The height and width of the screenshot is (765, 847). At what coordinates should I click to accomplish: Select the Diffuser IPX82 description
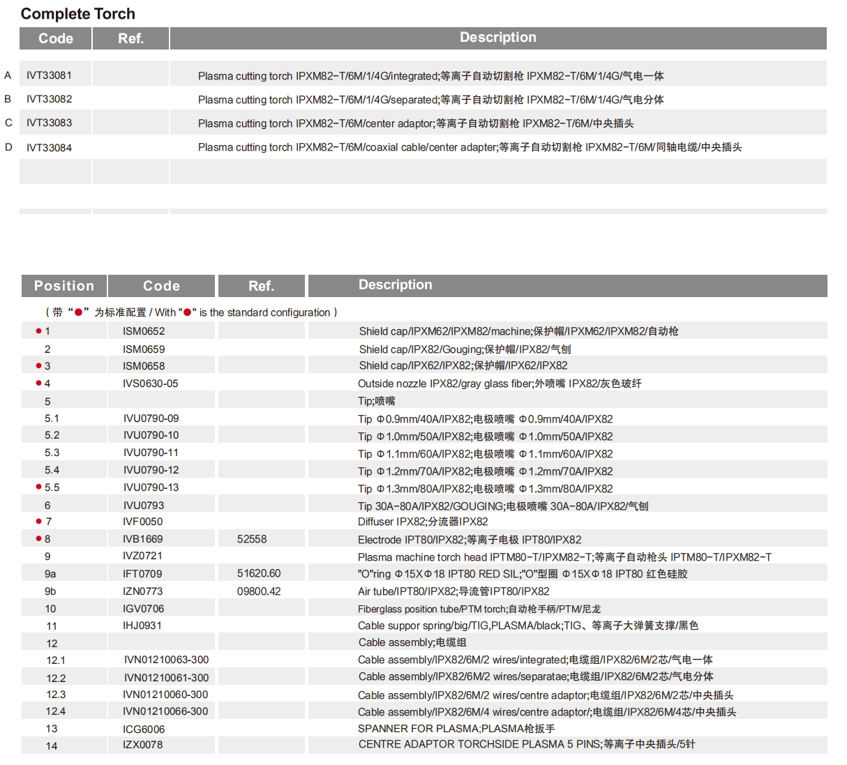[423, 522]
